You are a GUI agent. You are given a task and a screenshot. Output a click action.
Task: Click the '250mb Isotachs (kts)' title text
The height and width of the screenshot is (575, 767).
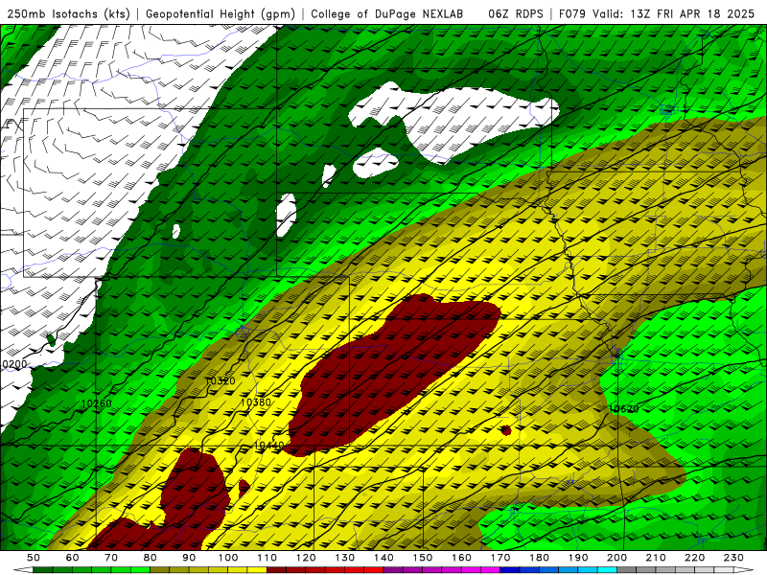[x=69, y=14]
